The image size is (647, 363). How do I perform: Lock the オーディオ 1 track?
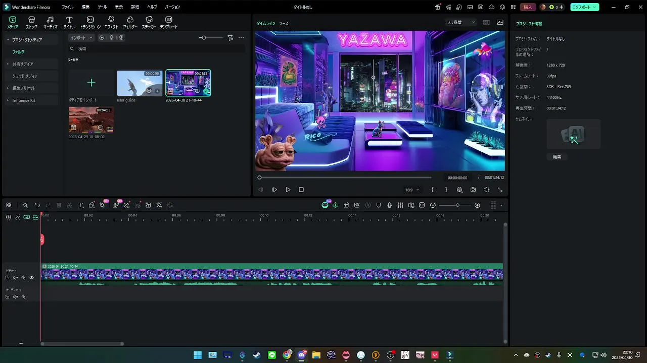pyautogui.click(x=7, y=297)
